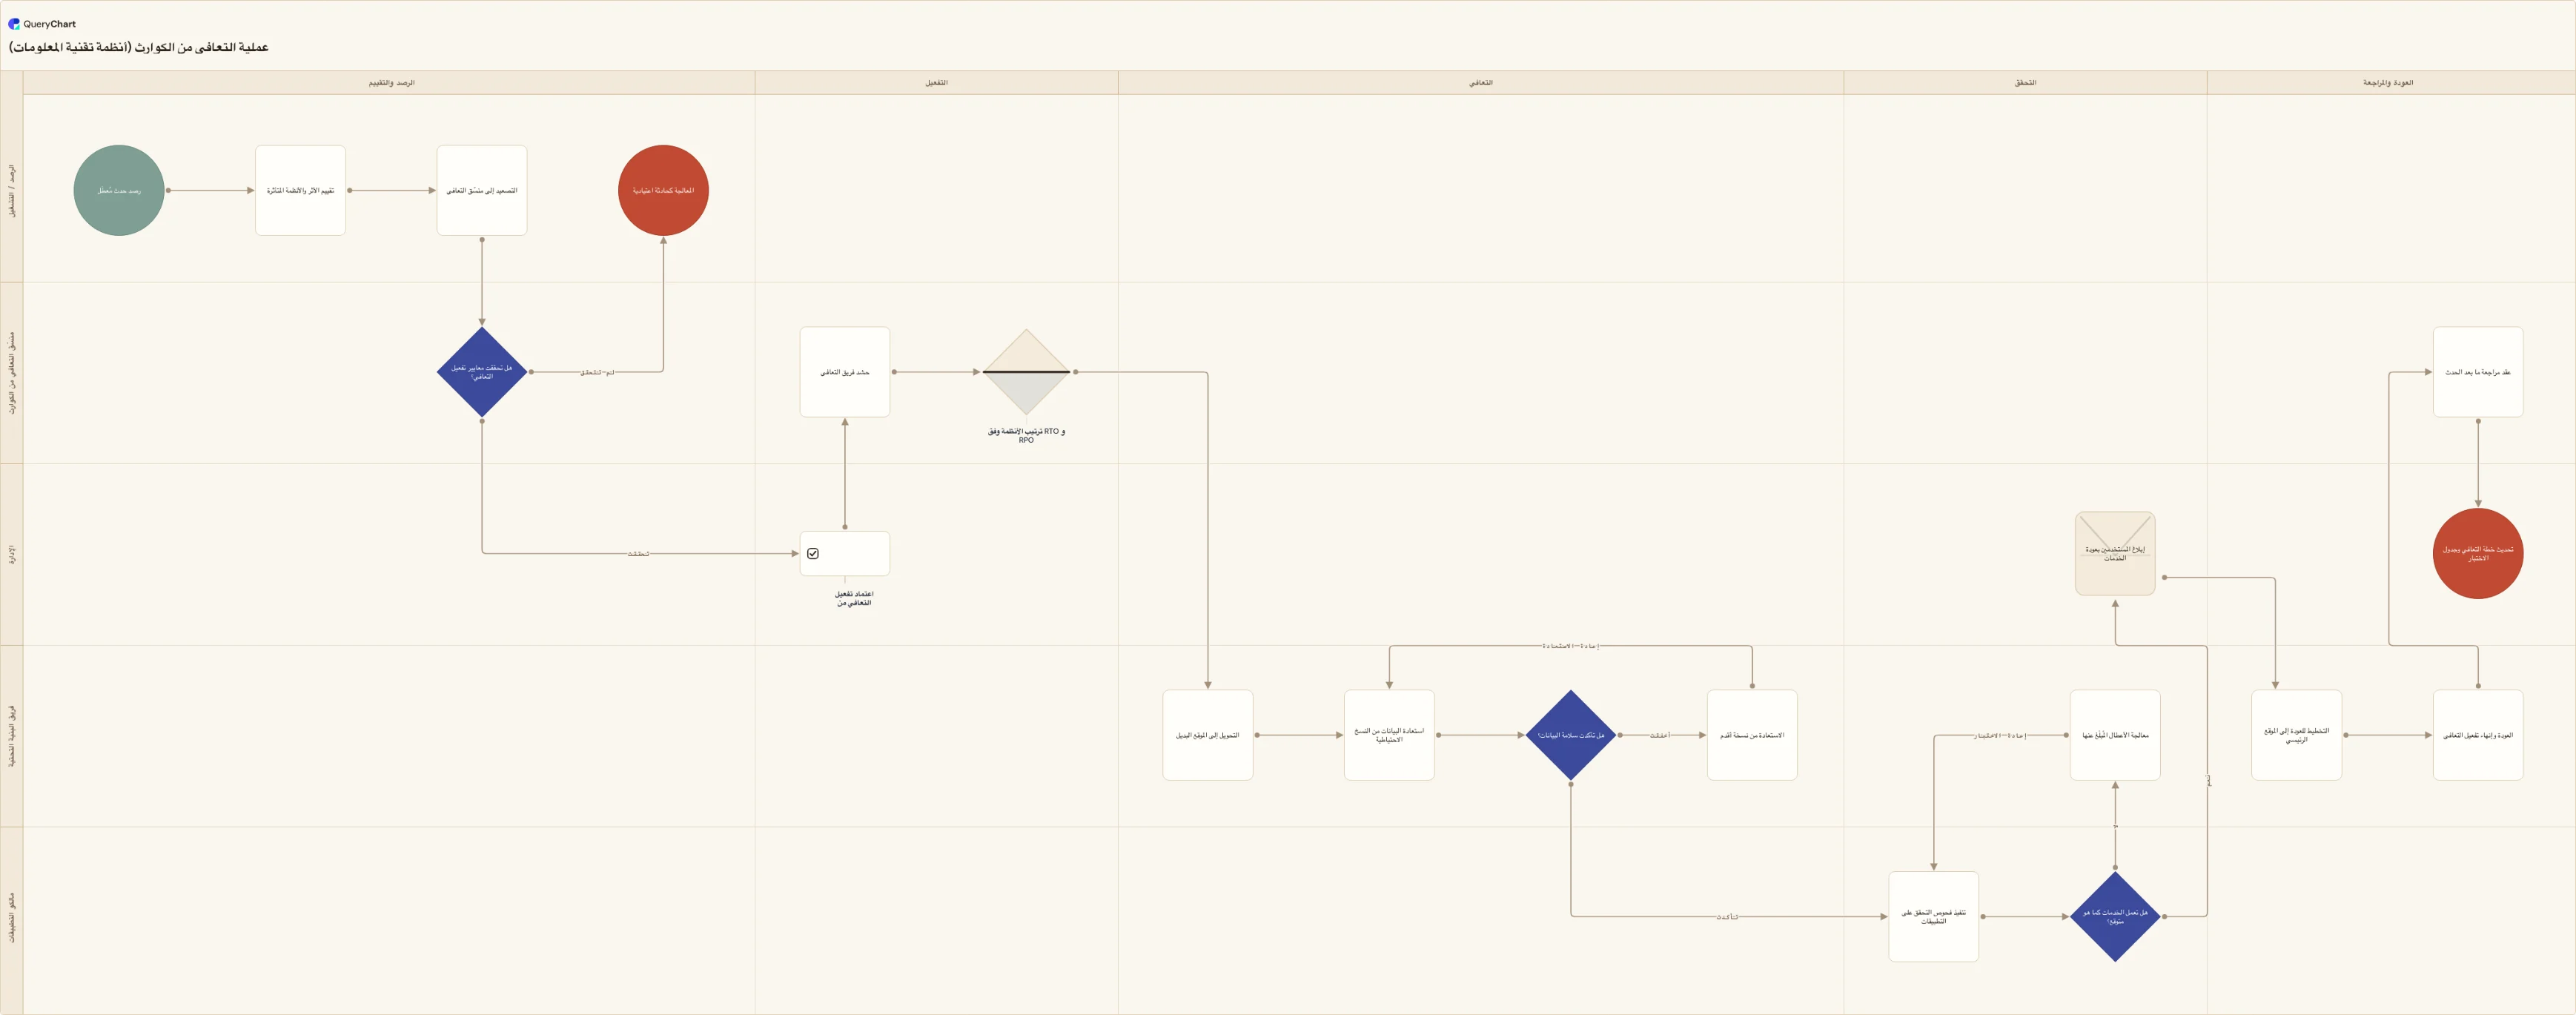Select the envelope-shaped user notification node
The width and height of the screenshot is (2576, 1015).
point(2115,553)
